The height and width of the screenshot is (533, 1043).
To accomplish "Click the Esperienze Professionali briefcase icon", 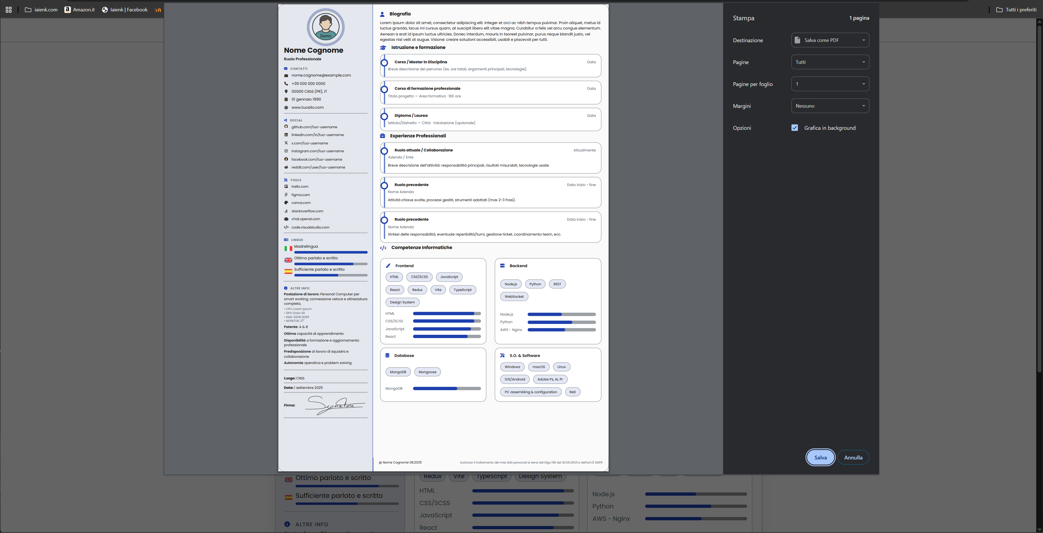I will pyautogui.click(x=382, y=136).
